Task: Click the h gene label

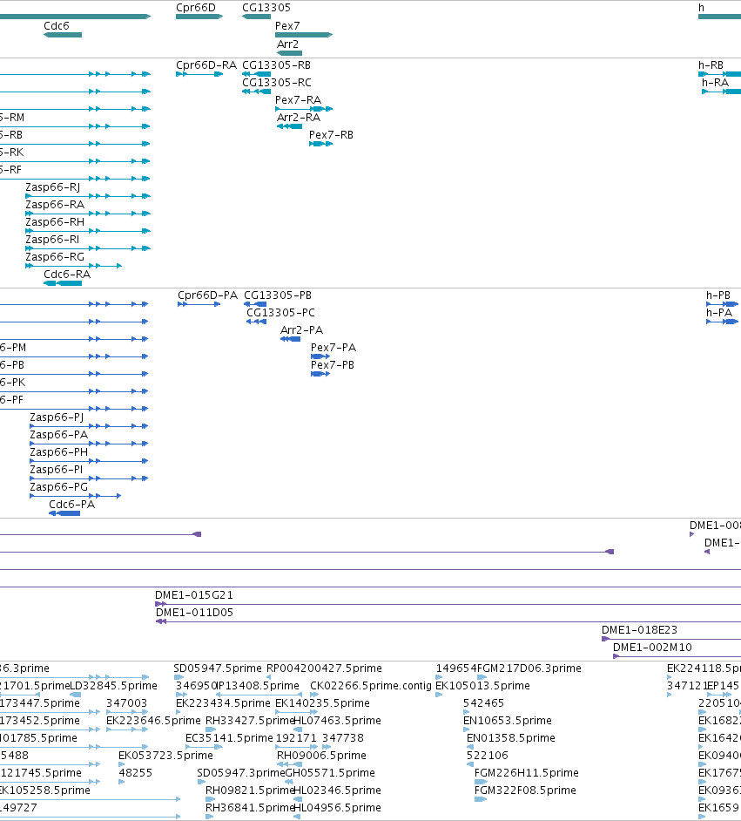Action: (701, 7)
